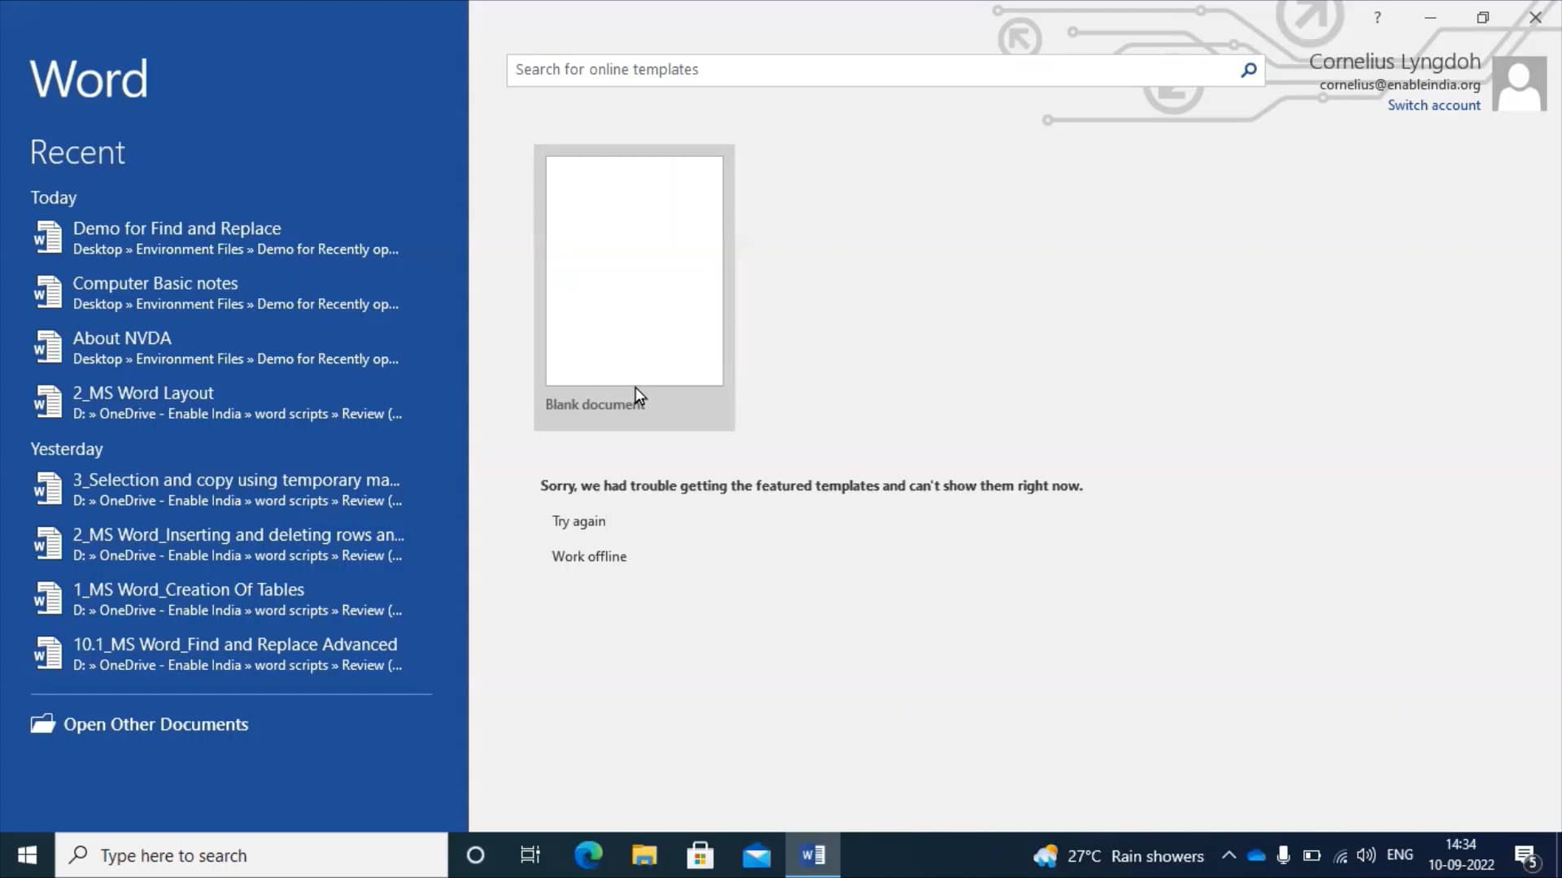Click the Switch account link
This screenshot has height=878, width=1562.
pos(1433,105)
